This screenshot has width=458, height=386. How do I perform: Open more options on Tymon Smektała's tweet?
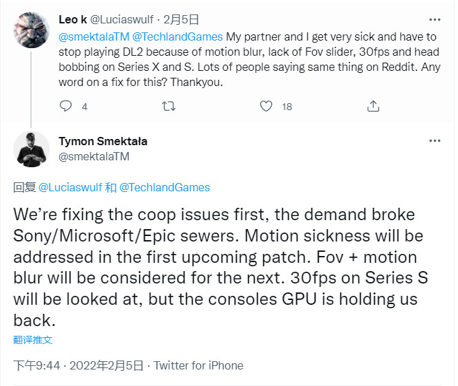(435, 140)
